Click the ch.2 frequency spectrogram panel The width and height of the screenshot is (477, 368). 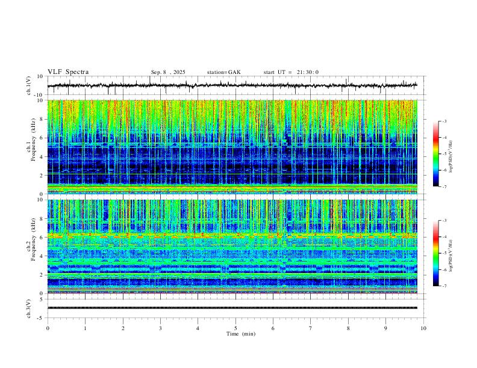[232, 247]
